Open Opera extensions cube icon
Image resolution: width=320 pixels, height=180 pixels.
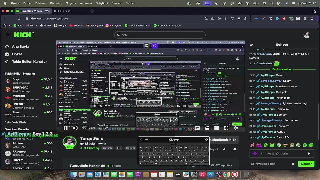312,18
